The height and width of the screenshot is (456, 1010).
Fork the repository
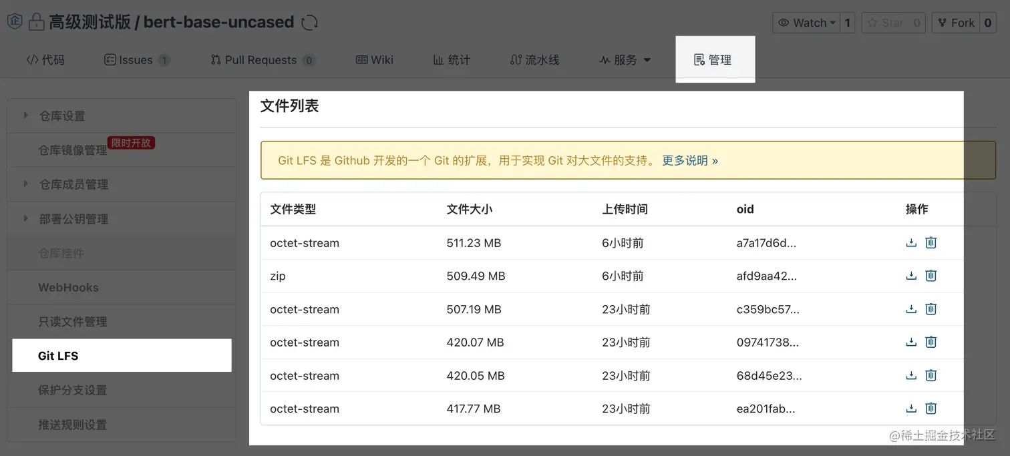[955, 23]
